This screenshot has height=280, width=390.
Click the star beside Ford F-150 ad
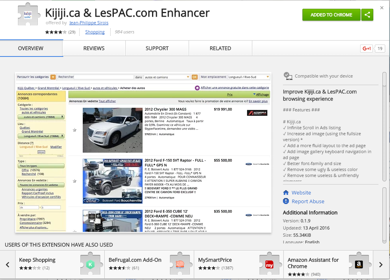[74, 181]
